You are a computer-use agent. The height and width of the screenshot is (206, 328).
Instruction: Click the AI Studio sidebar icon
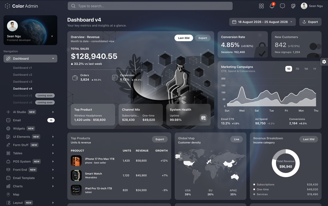point(8,112)
